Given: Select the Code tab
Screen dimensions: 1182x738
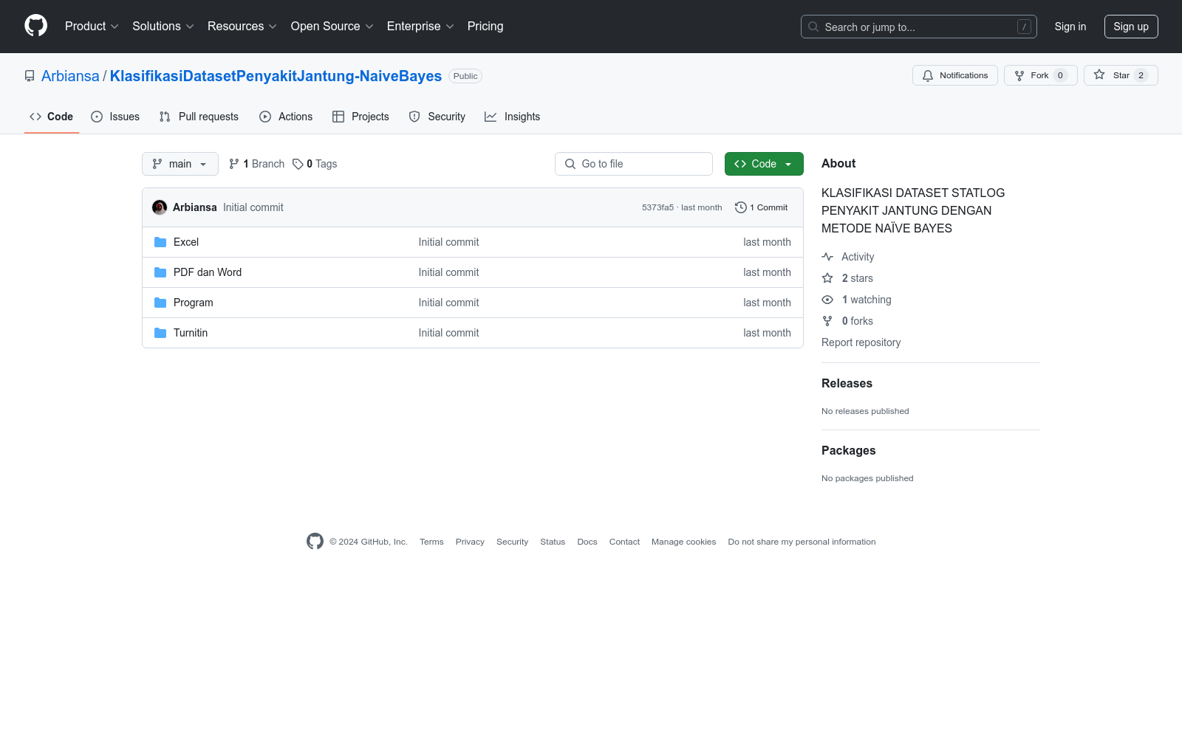Looking at the screenshot, I should [x=52, y=117].
